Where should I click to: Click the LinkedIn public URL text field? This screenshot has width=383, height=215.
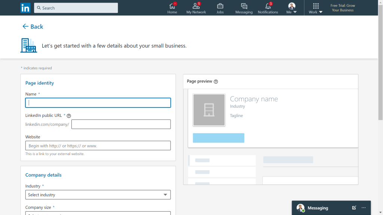(121, 124)
